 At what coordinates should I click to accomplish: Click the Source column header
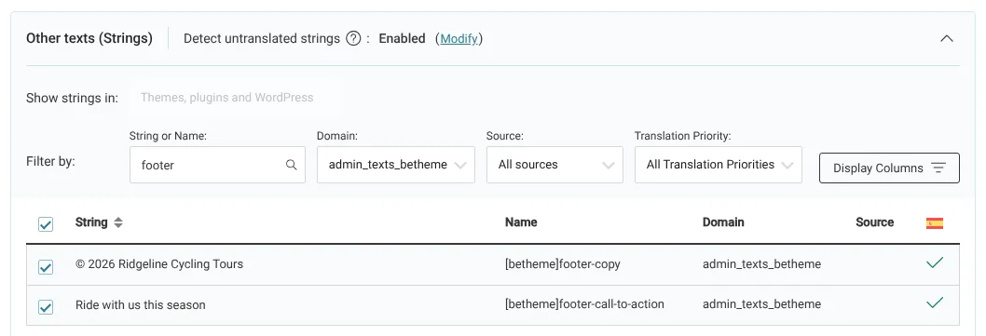coord(875,222)
